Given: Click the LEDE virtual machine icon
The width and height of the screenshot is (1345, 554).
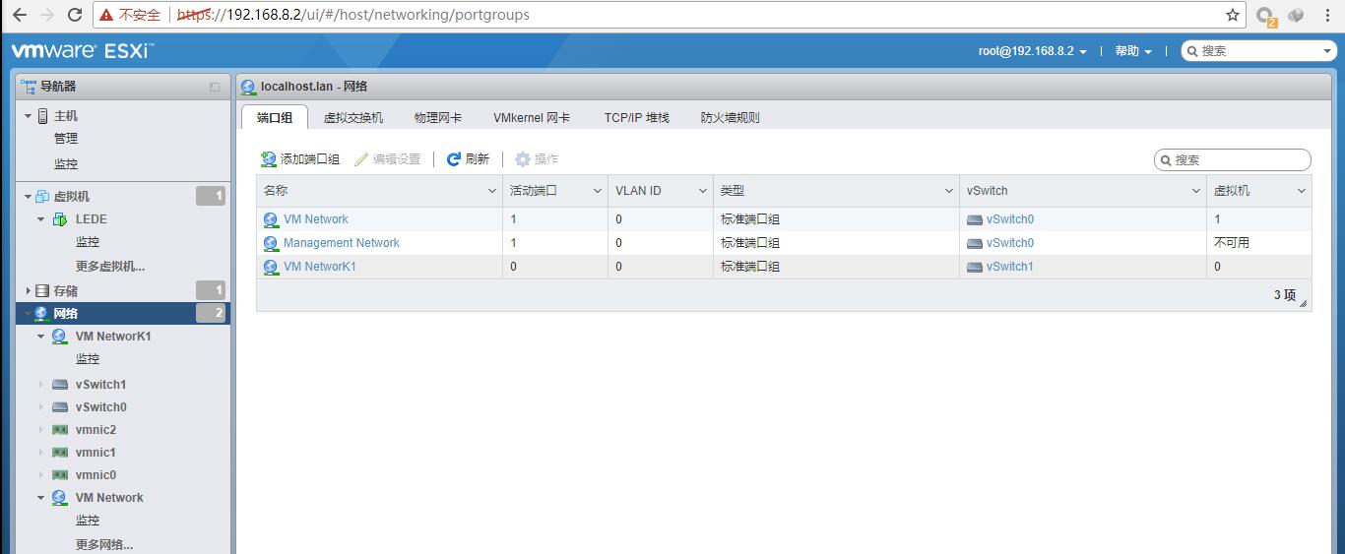Looking at the screenshot, I should (59, 219).
